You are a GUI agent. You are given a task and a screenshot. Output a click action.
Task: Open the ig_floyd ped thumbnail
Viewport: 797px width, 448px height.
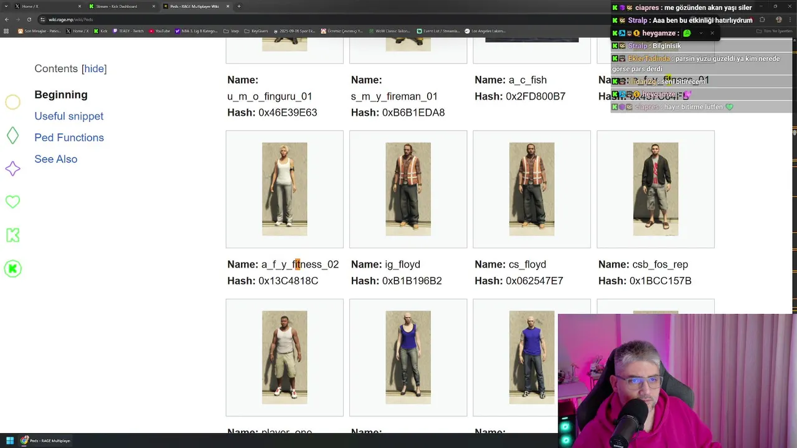pyautogui.click(x=408, y=189)
